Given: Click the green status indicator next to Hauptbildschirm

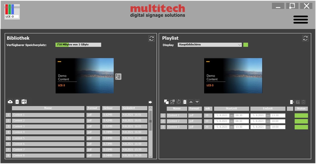Looking at the screenshot, I should (x=246, y=44).
